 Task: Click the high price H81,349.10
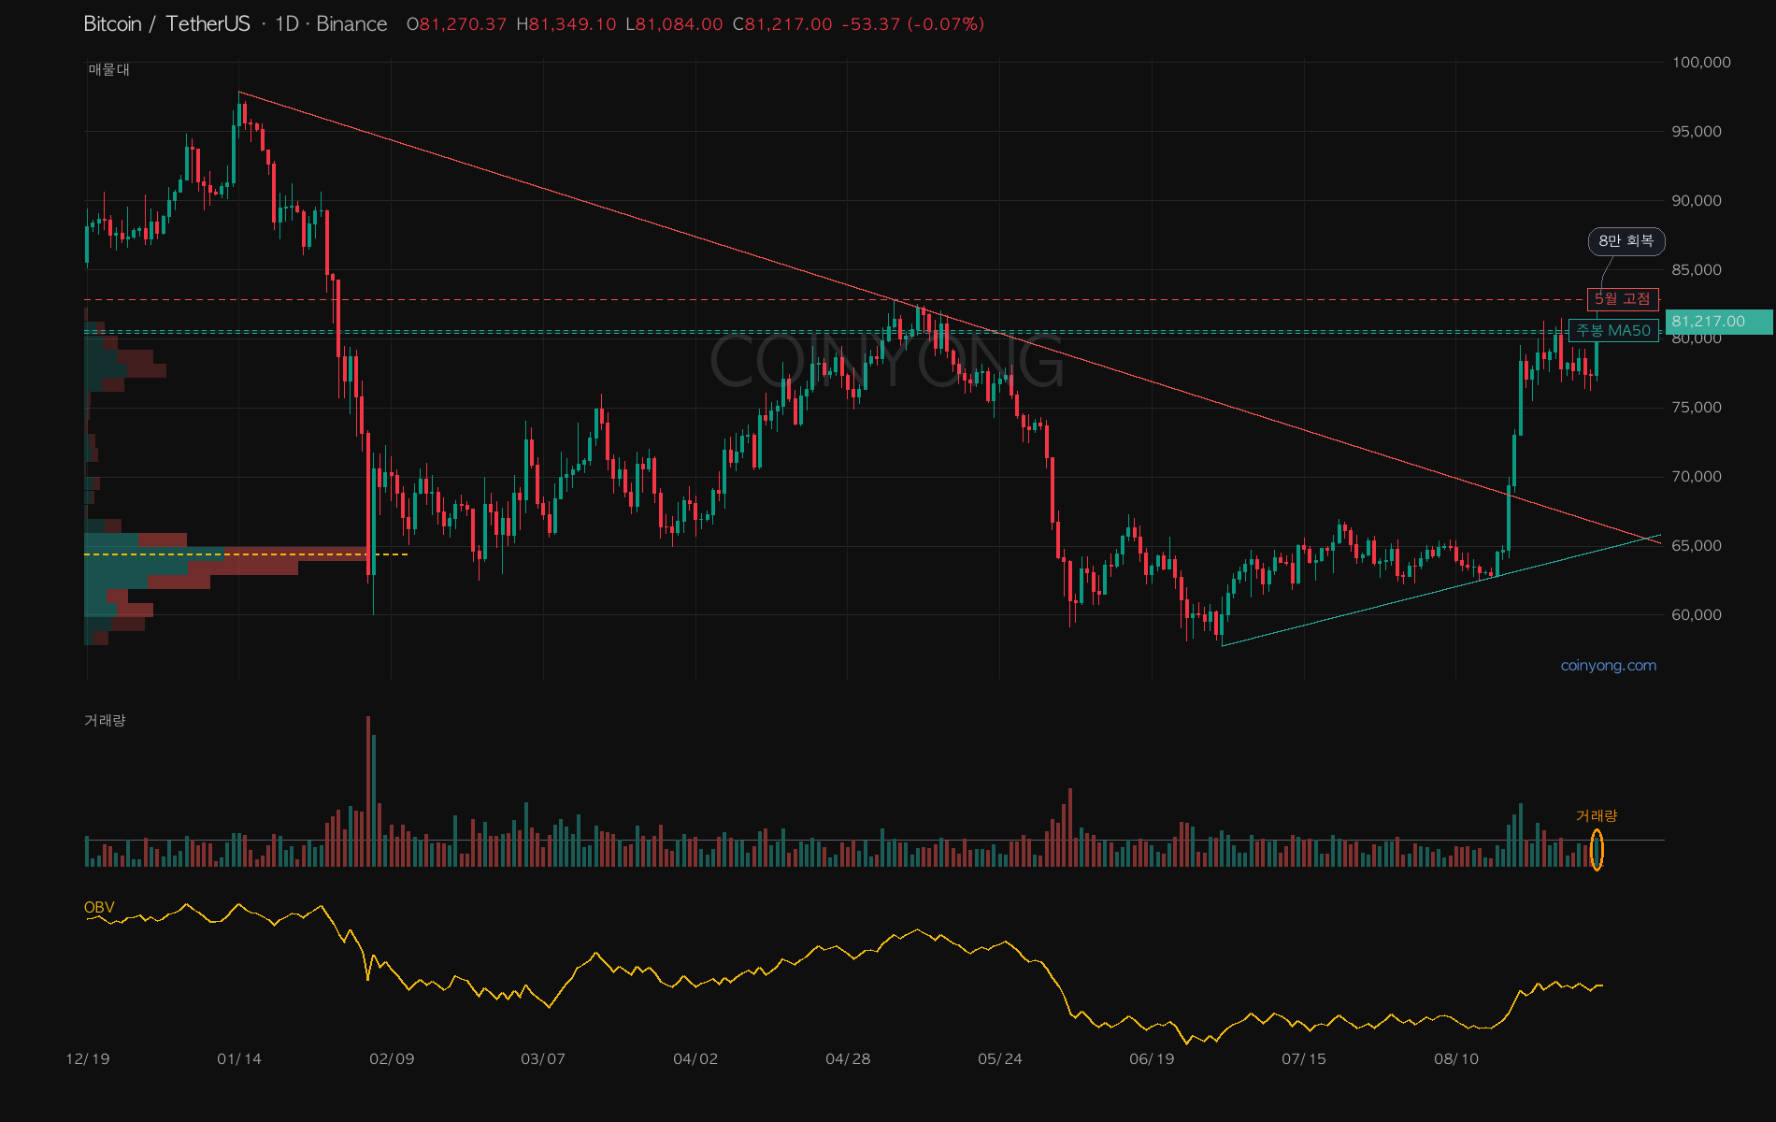coord(566,24)
